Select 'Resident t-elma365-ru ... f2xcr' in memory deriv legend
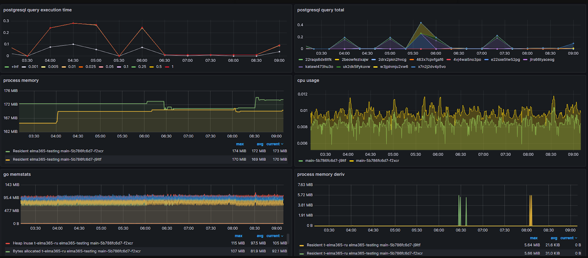The width and height of the screenshot is (588, 258). pos(364,254)
